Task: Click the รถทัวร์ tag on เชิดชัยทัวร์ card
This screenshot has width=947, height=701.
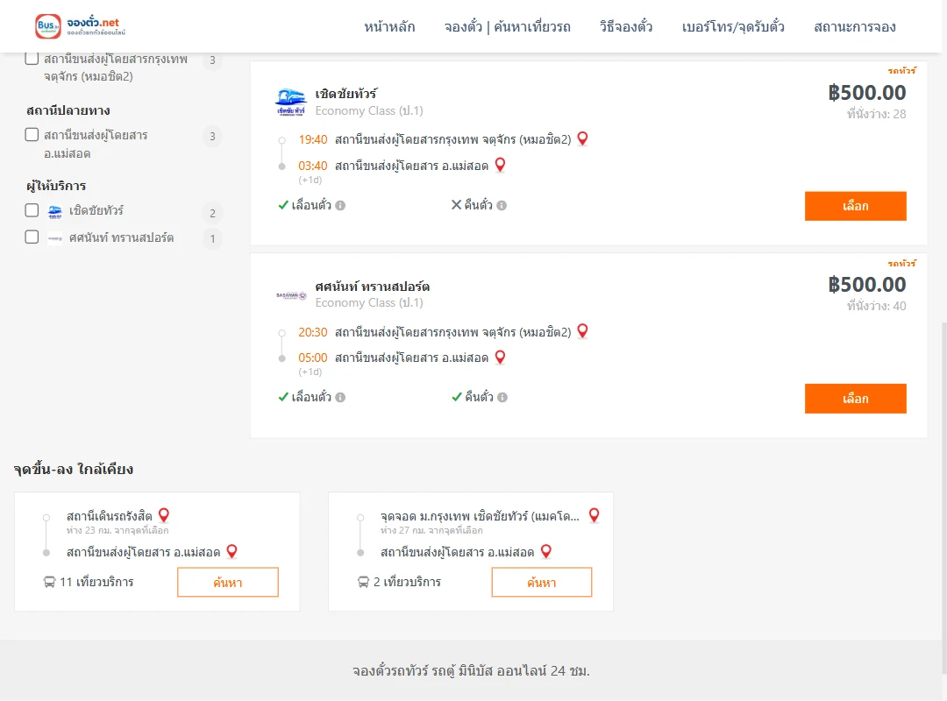Action: (901, 71)
